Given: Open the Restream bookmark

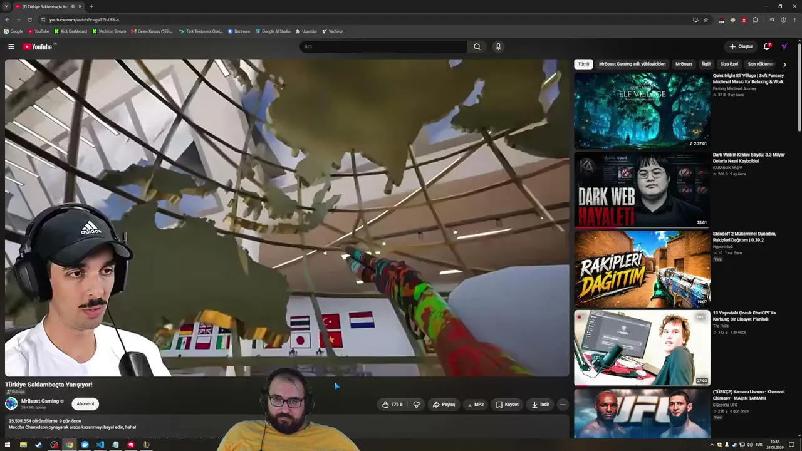Looking at the screenshot, I should [x=239, y=31].
